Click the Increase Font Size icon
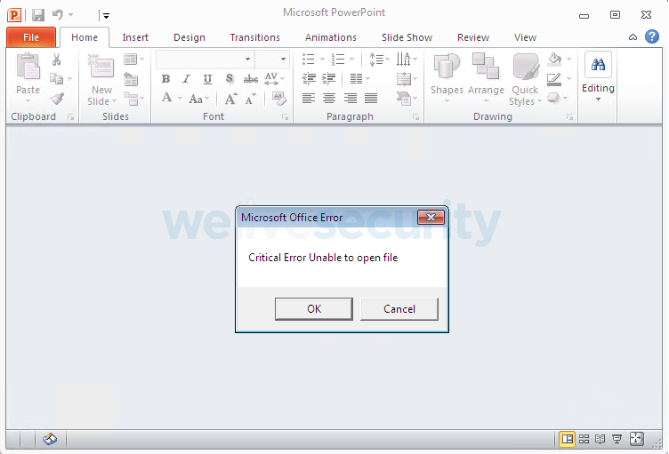The image size is (669, 454). (230, 99)
